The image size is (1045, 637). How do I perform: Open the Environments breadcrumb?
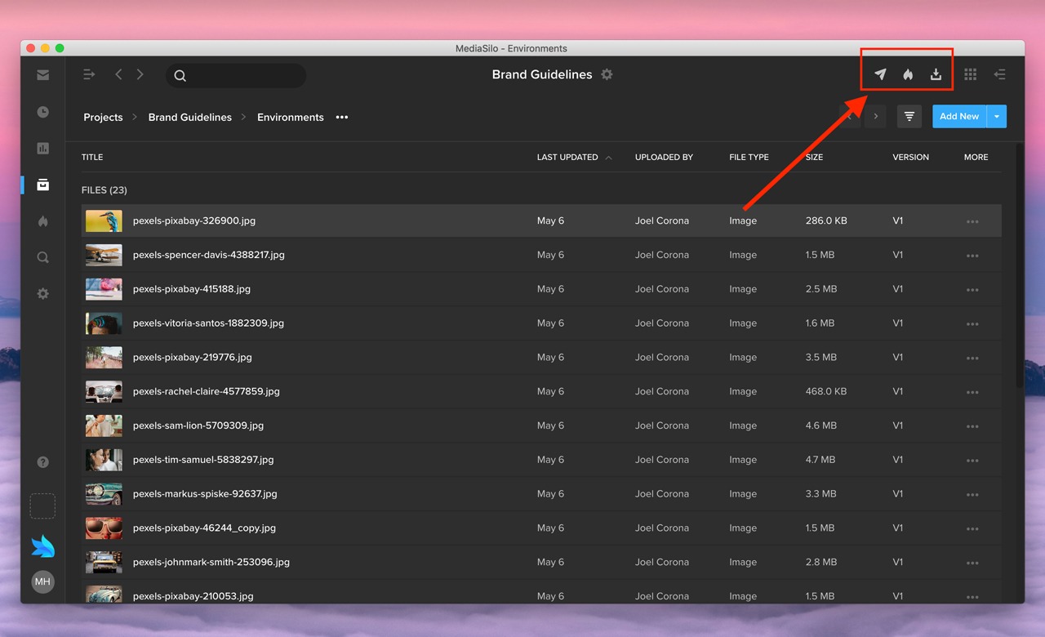(x=291, y=118)
